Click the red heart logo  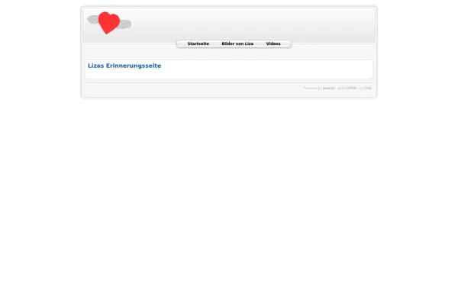point(109,23)
